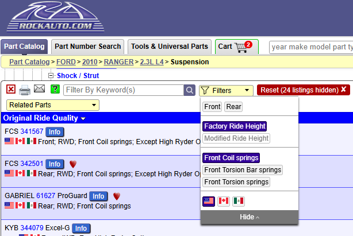The height and width of the screenshot is (236, 353).
Task: Click Shock / Strut category link
Action: tap(78, 76)
